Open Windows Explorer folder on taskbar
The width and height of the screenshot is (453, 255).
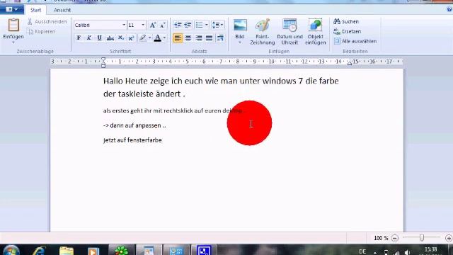(x=66, y=251)
